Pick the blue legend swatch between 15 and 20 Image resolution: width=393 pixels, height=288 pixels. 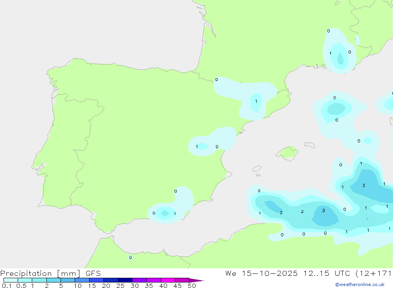coord(97,280)
